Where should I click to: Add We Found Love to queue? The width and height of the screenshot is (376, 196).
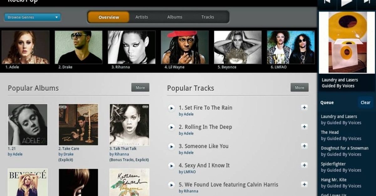[x=304, y=184]
